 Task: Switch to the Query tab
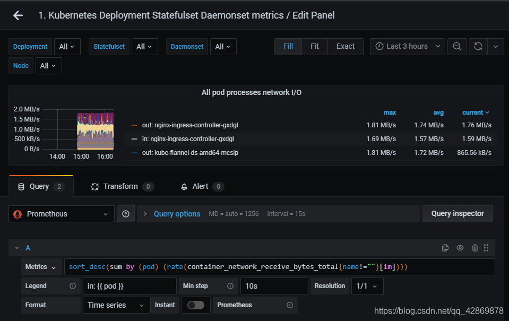(41, 186)
